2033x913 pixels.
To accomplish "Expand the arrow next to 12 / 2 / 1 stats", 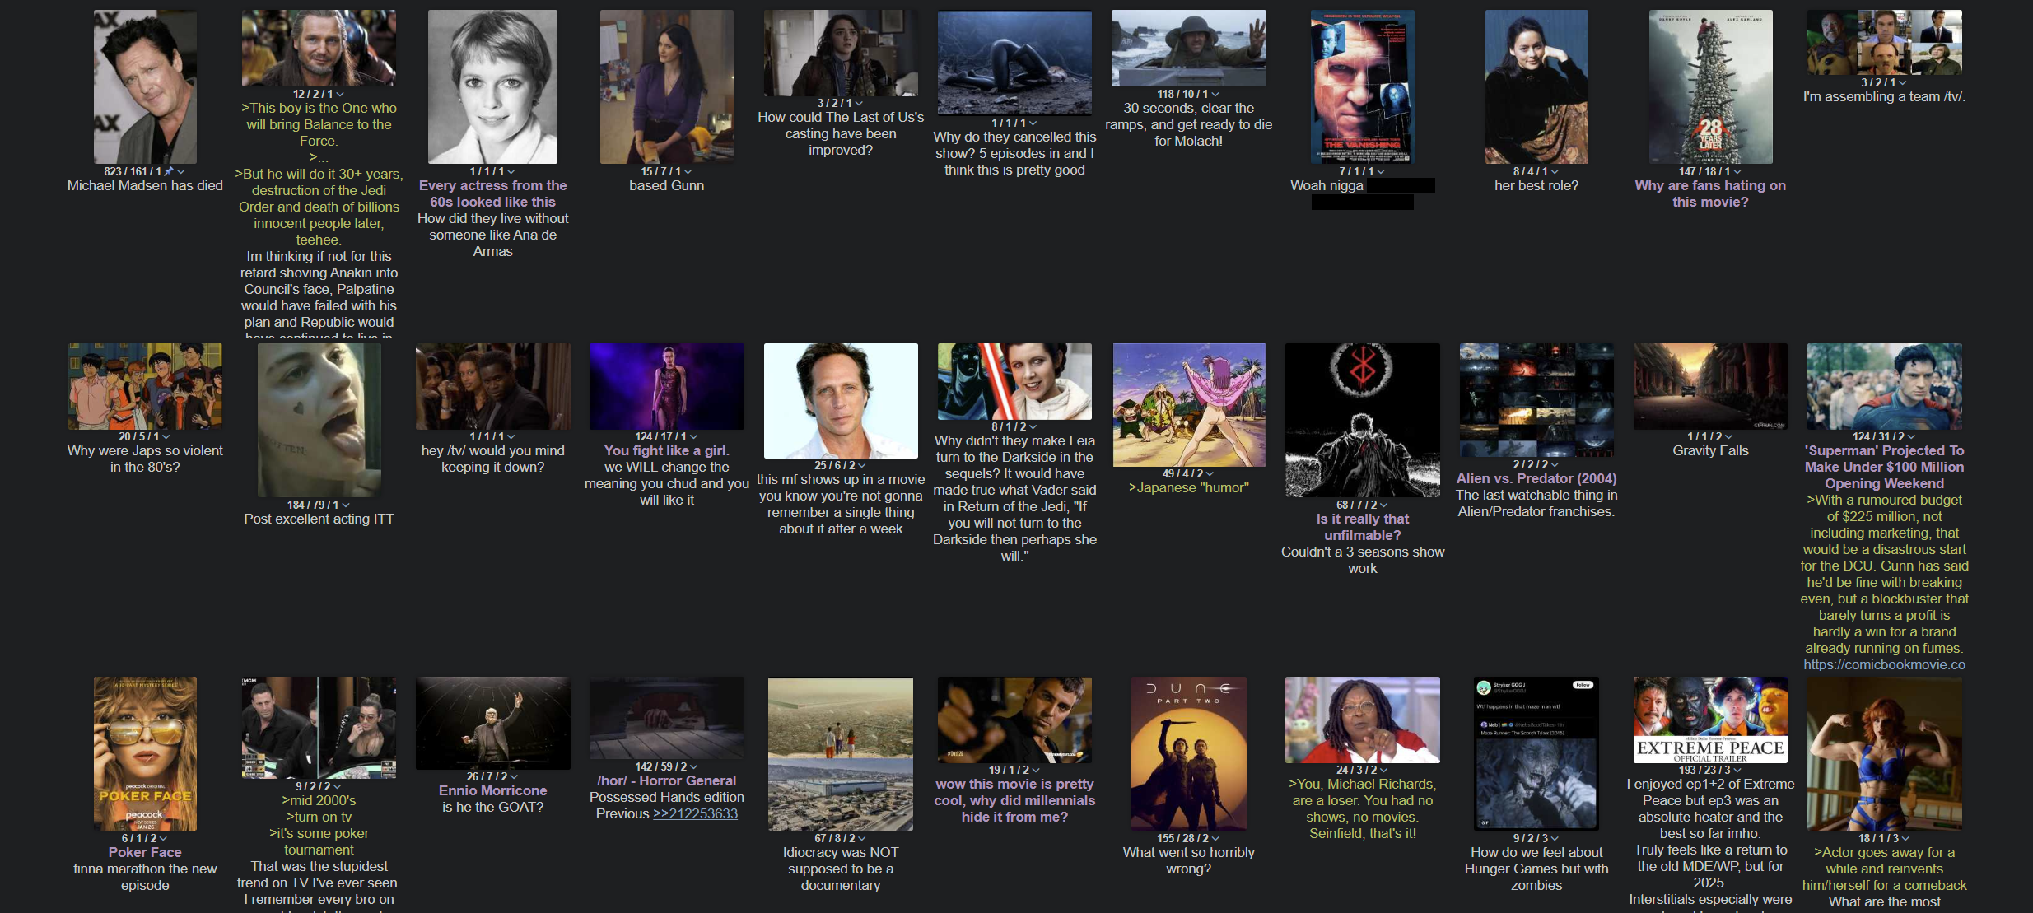I will coord(340,94).
